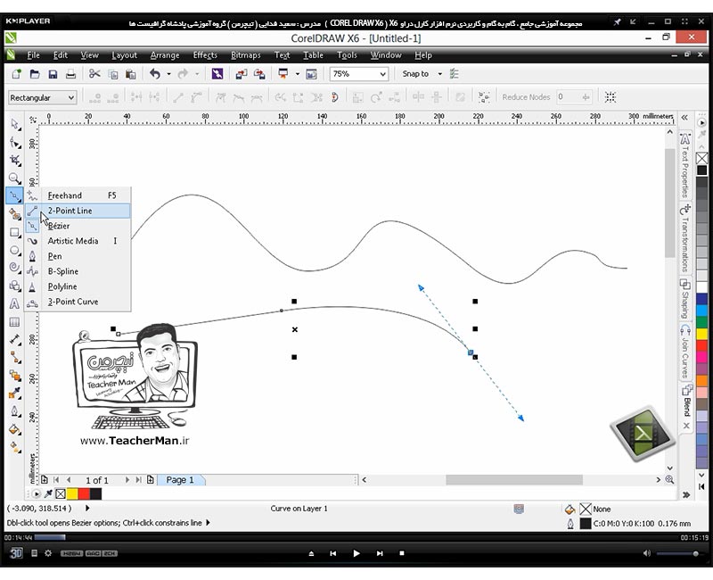Open the Effects menu
Image resolution: width=713 pixels, height=580 pixels.
click(205, 55)
